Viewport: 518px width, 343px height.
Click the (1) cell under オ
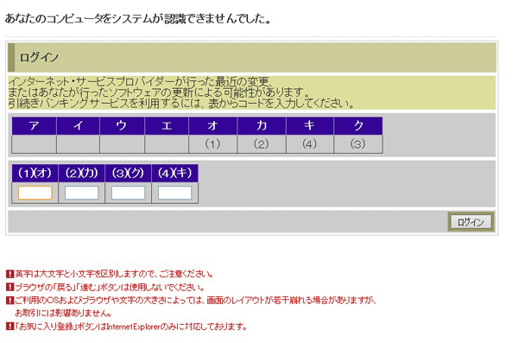coord(212,144)
